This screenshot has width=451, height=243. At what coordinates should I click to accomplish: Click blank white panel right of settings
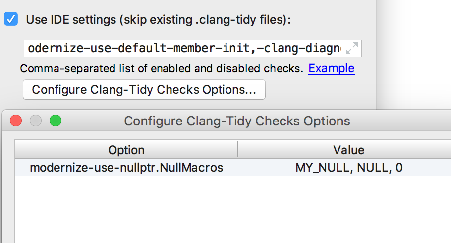point(414,54)
